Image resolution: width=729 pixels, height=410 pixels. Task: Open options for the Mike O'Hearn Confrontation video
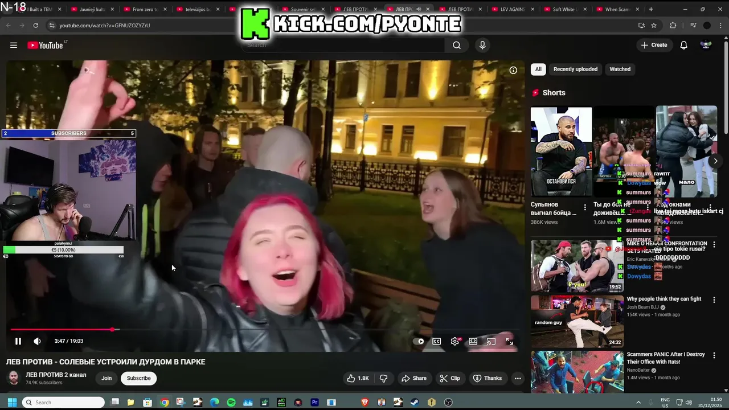coord(714,244)
